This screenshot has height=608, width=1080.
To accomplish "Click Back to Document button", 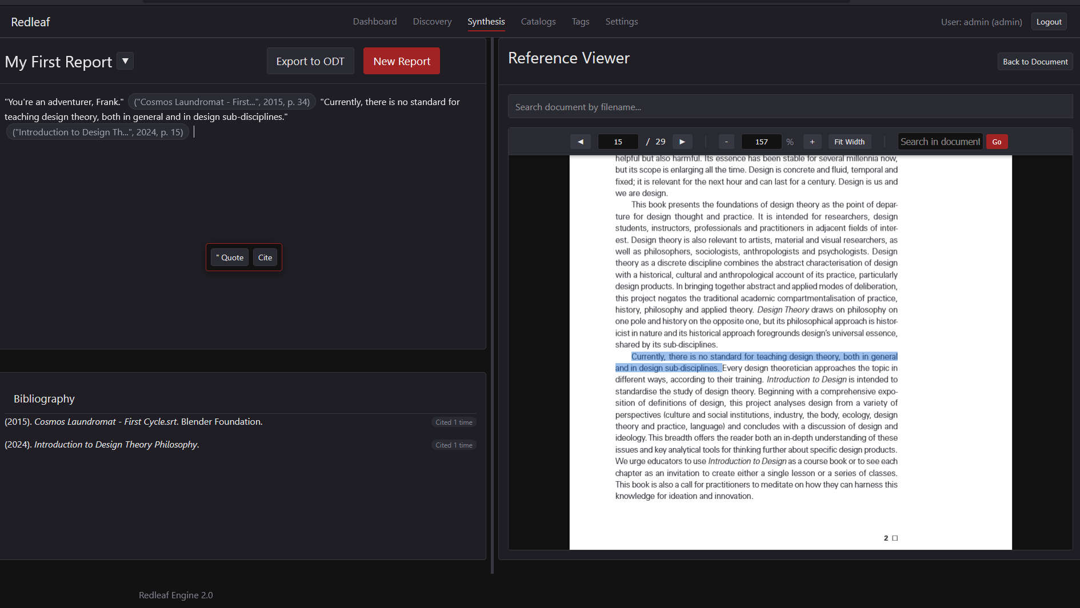I will [1035, 62].
